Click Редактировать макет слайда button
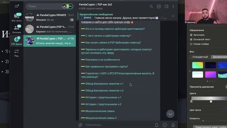The image size is (227, 128). (x=210, y=127)
